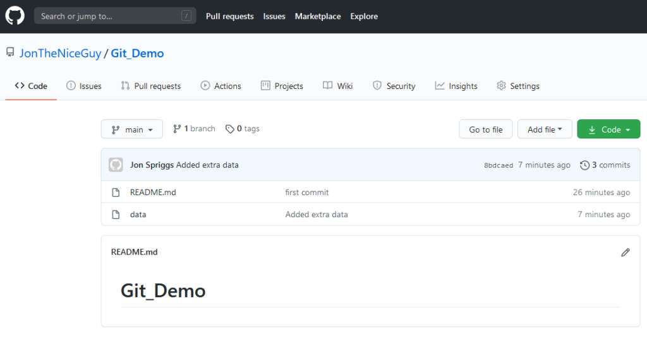Open JonTheNiceGuy owner profile link

60,53
